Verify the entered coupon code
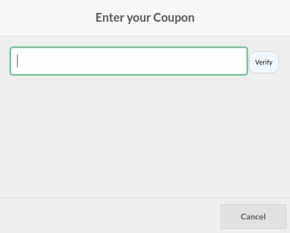 tap(264, 62)
